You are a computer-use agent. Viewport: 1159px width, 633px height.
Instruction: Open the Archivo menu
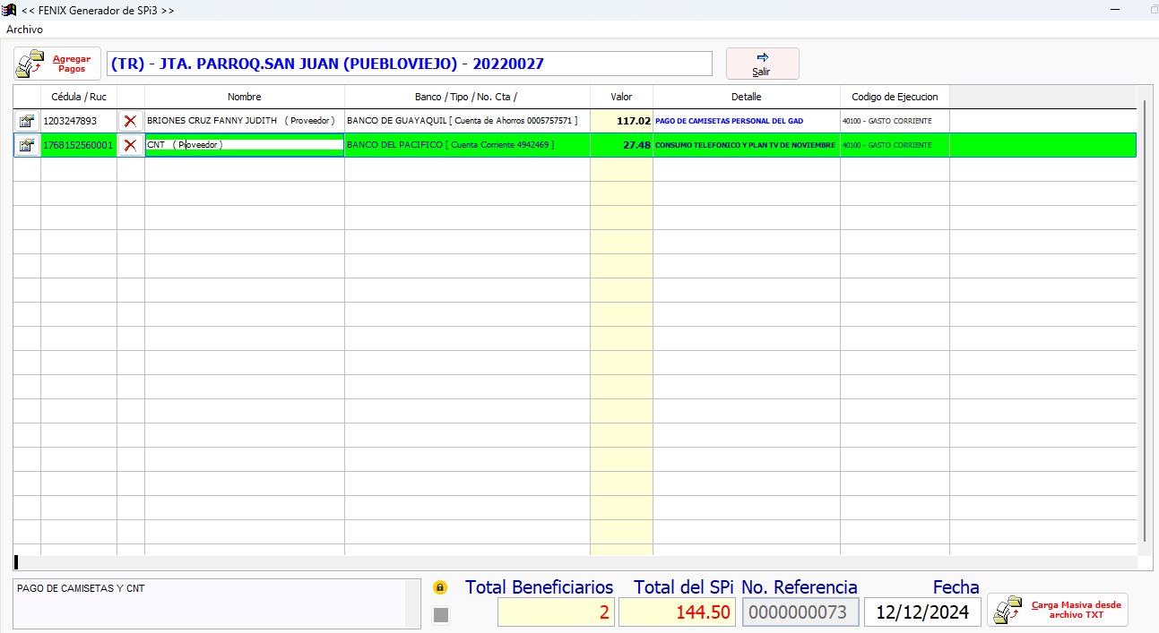point(24,30)
